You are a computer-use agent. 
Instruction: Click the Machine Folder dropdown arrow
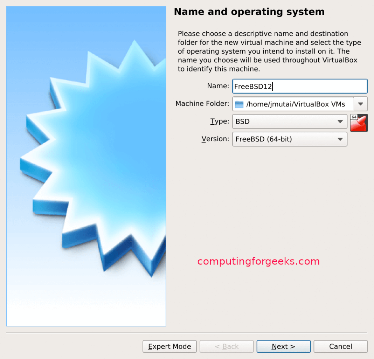361,104
